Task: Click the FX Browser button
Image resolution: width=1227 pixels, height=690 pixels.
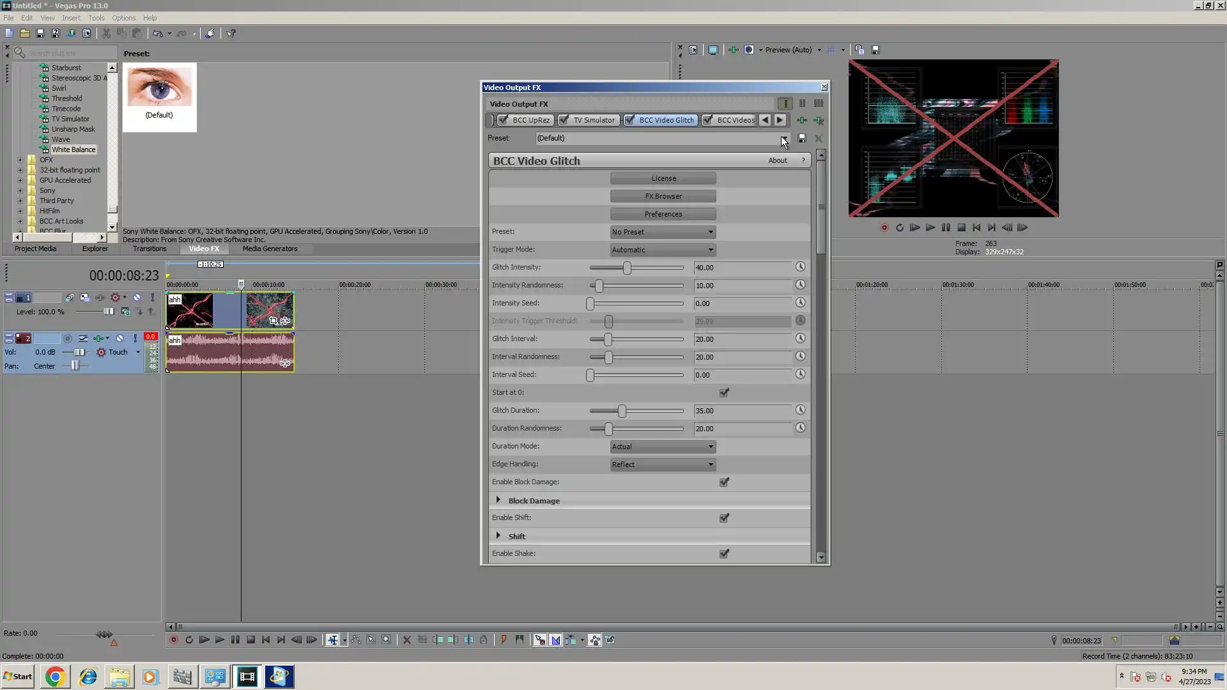Action: point(663,196)
